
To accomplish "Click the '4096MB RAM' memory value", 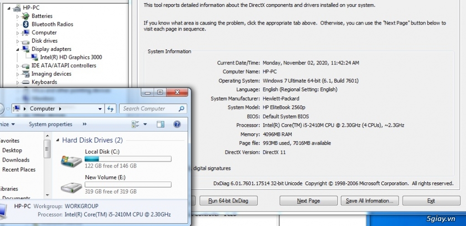I will 277,134.
